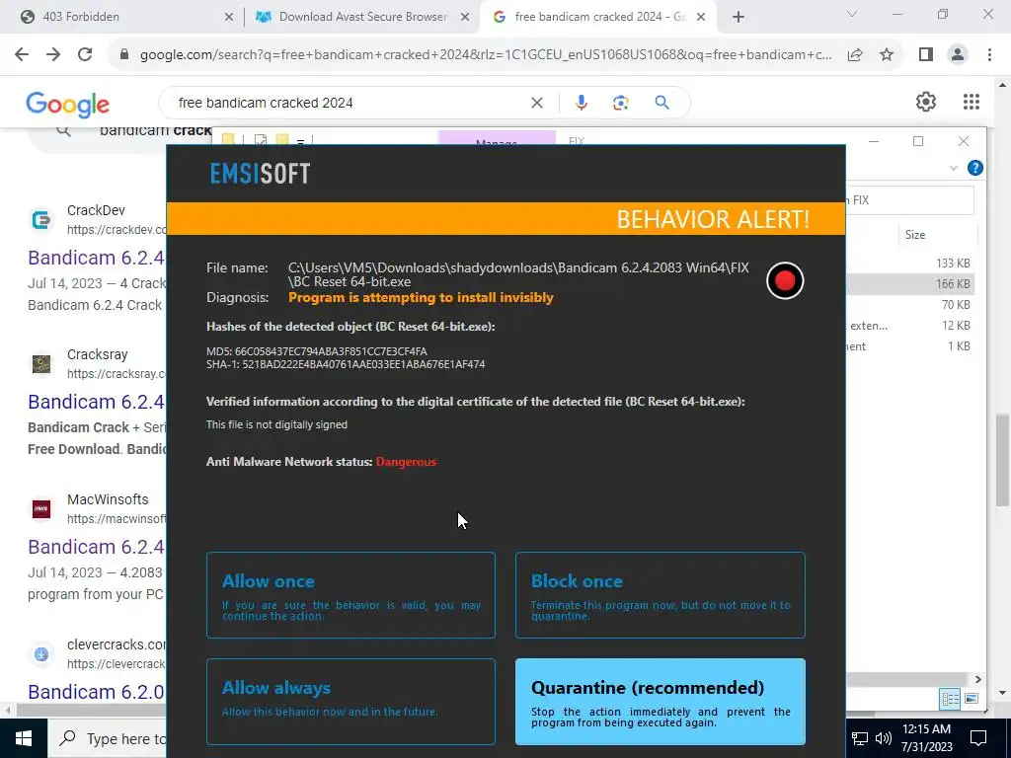Click Explorer horizontal scrollbar right arrow
This screenshot has height=758, width=1011.
tap(978, 679)
